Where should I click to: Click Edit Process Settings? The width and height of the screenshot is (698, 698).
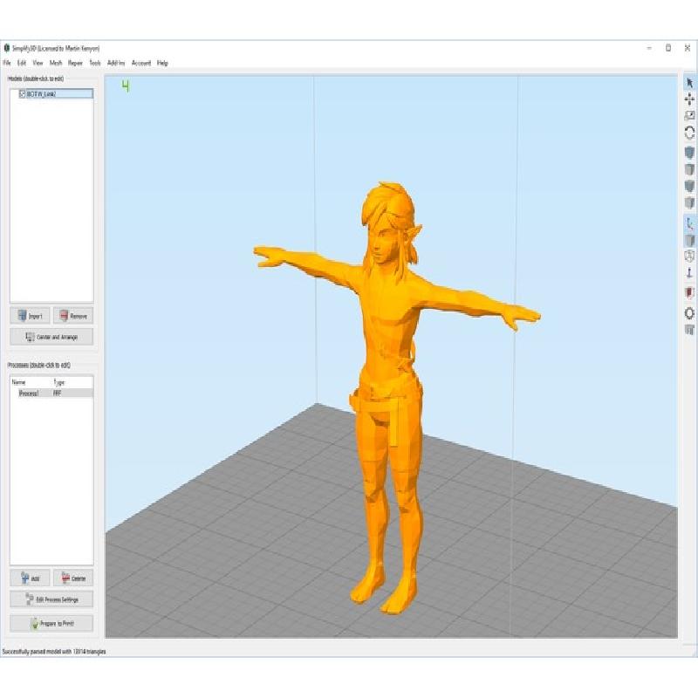click(x=51, y=599)
